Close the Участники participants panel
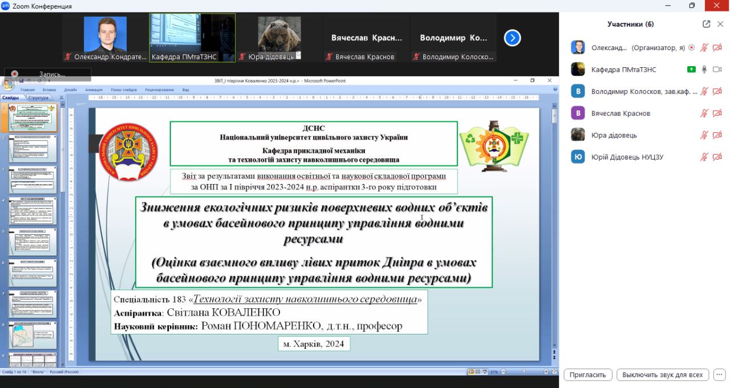 [x=720, y=24]
